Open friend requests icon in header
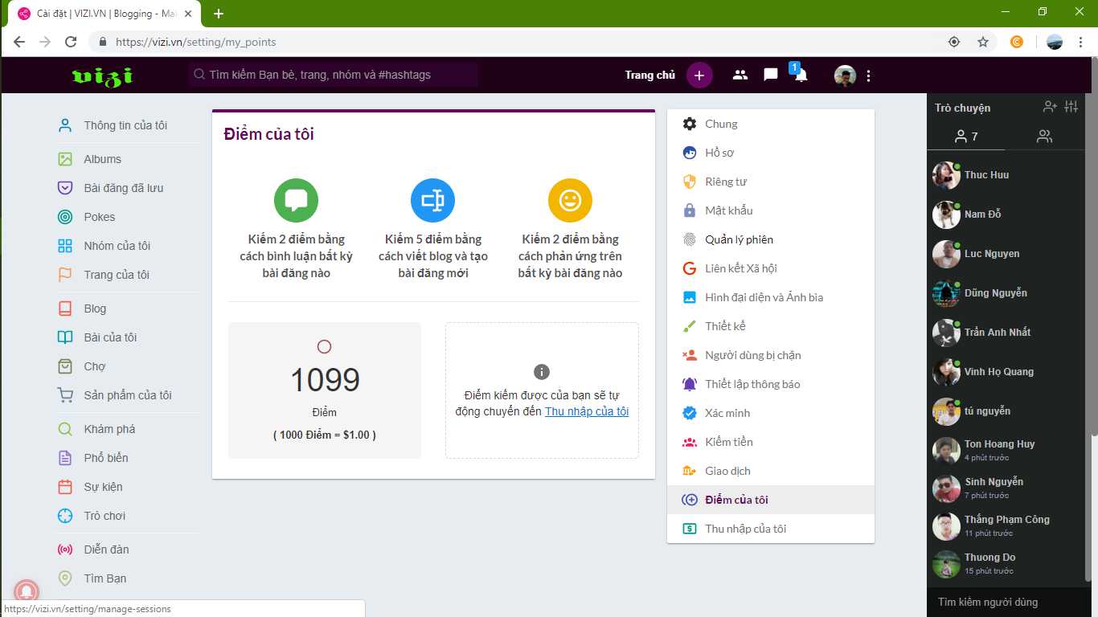The image size is (1098, 617). (740, 76)
